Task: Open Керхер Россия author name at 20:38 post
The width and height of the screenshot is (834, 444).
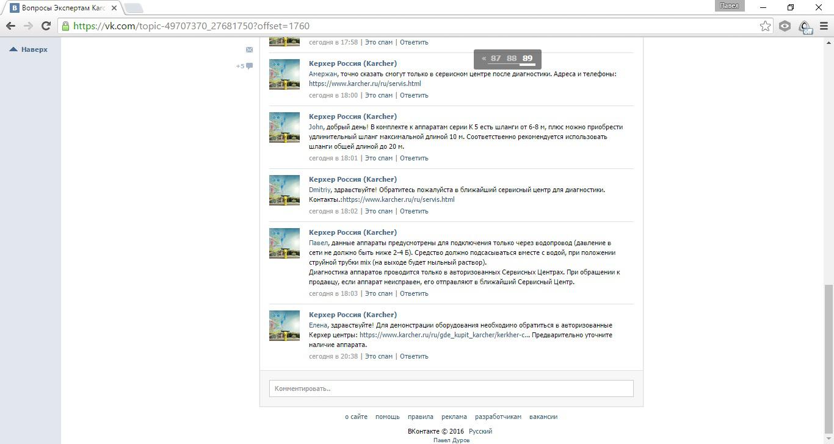Action: coord(353,315)
